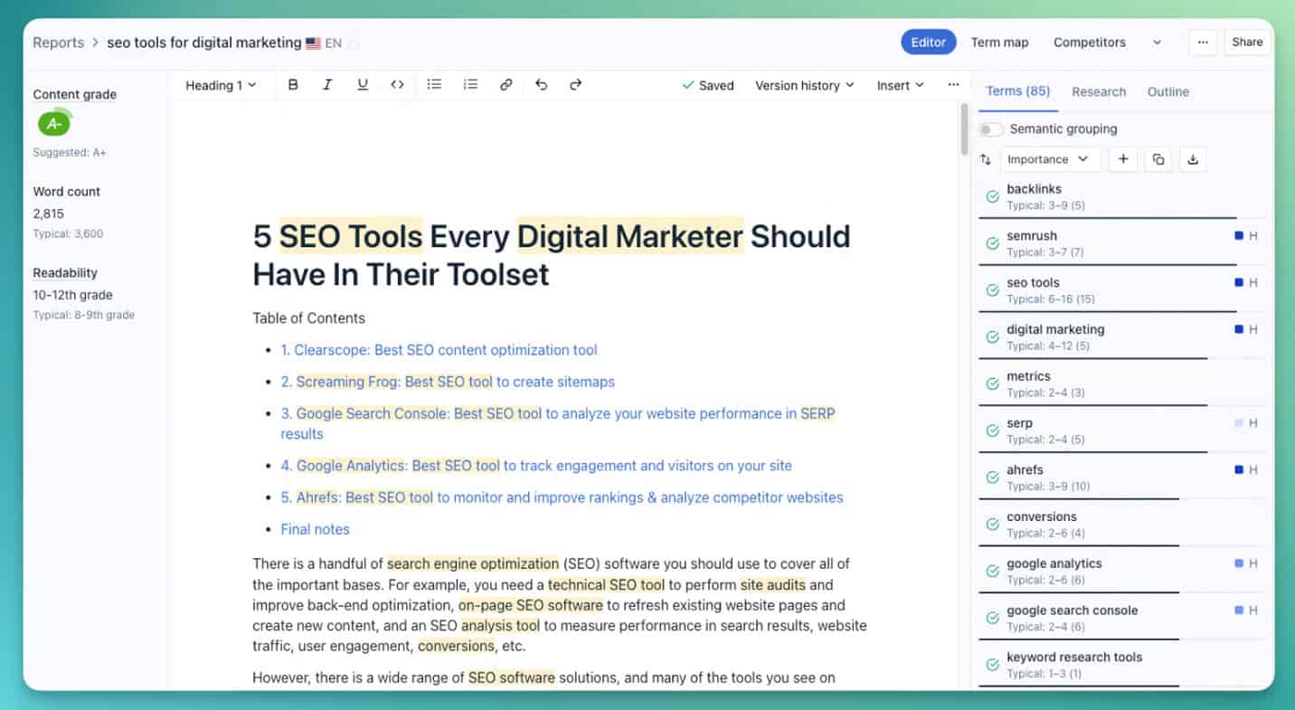Create a numbered list
Viewport: 1295px width, 710px height.
[470, 85]
